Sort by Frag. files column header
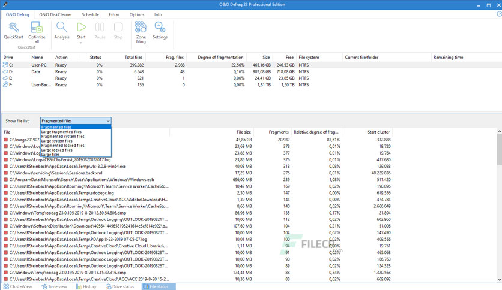502x290 pixels. point(166,57)
